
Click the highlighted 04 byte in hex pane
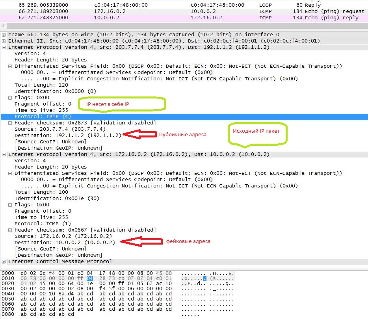(x=89, y=279)
